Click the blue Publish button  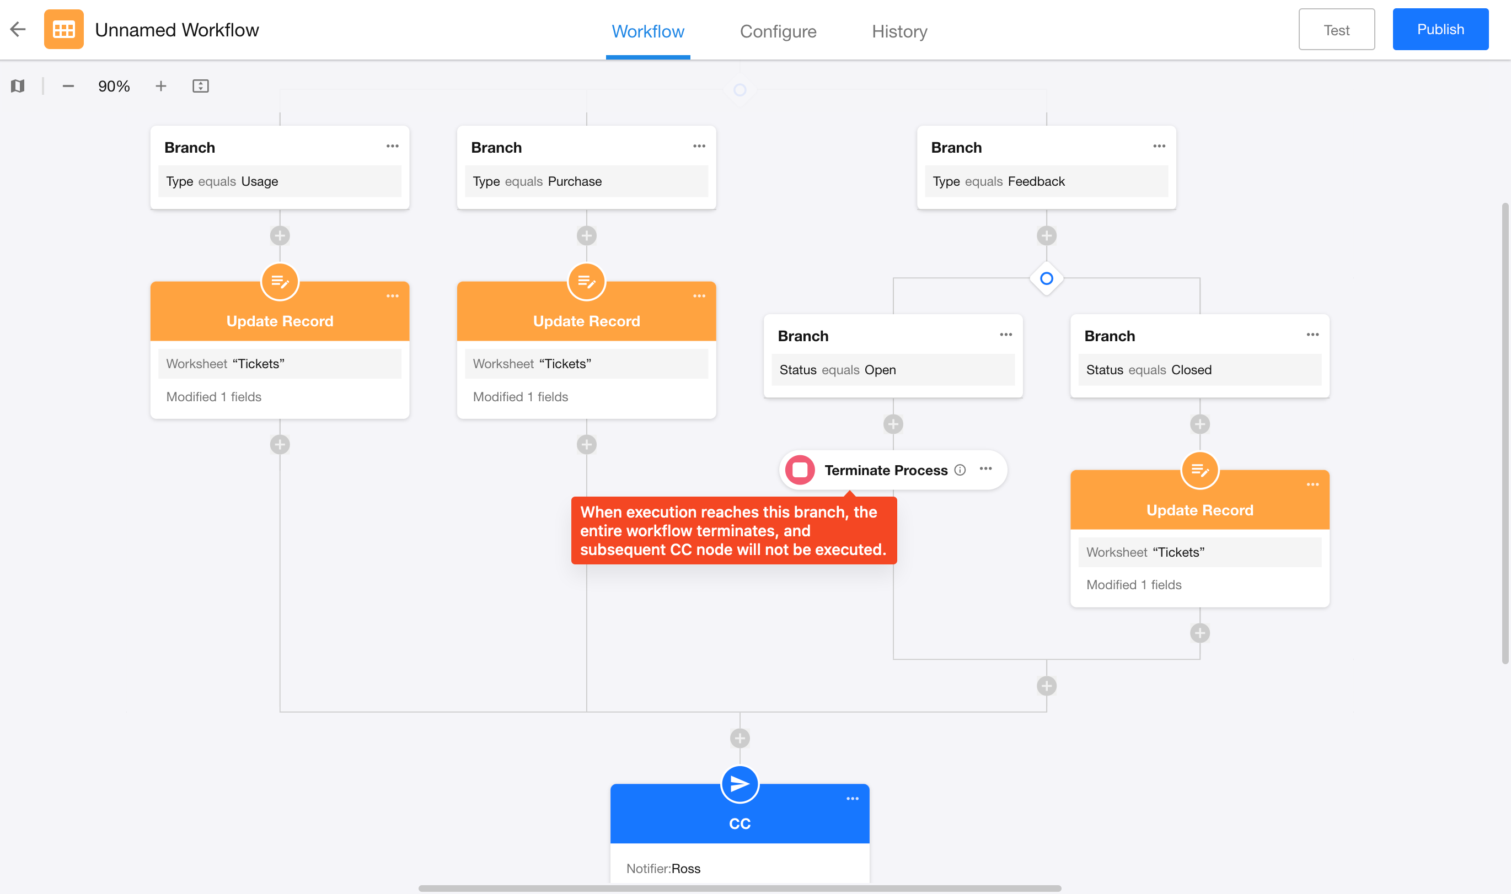pos(1440,30)
